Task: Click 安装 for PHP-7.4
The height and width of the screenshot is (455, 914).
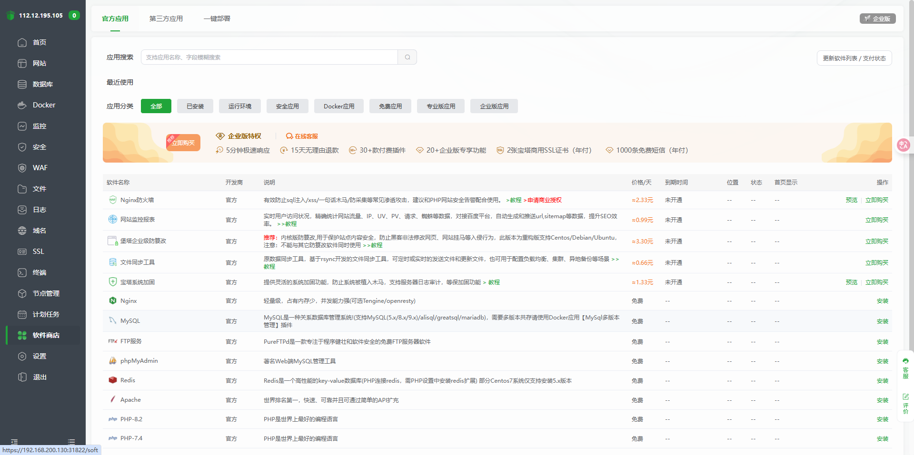Action: (x=883, y=439)
